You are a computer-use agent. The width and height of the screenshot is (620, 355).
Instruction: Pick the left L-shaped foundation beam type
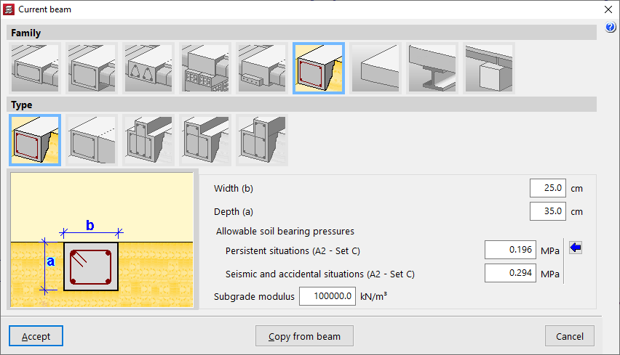tap(205, 140)
